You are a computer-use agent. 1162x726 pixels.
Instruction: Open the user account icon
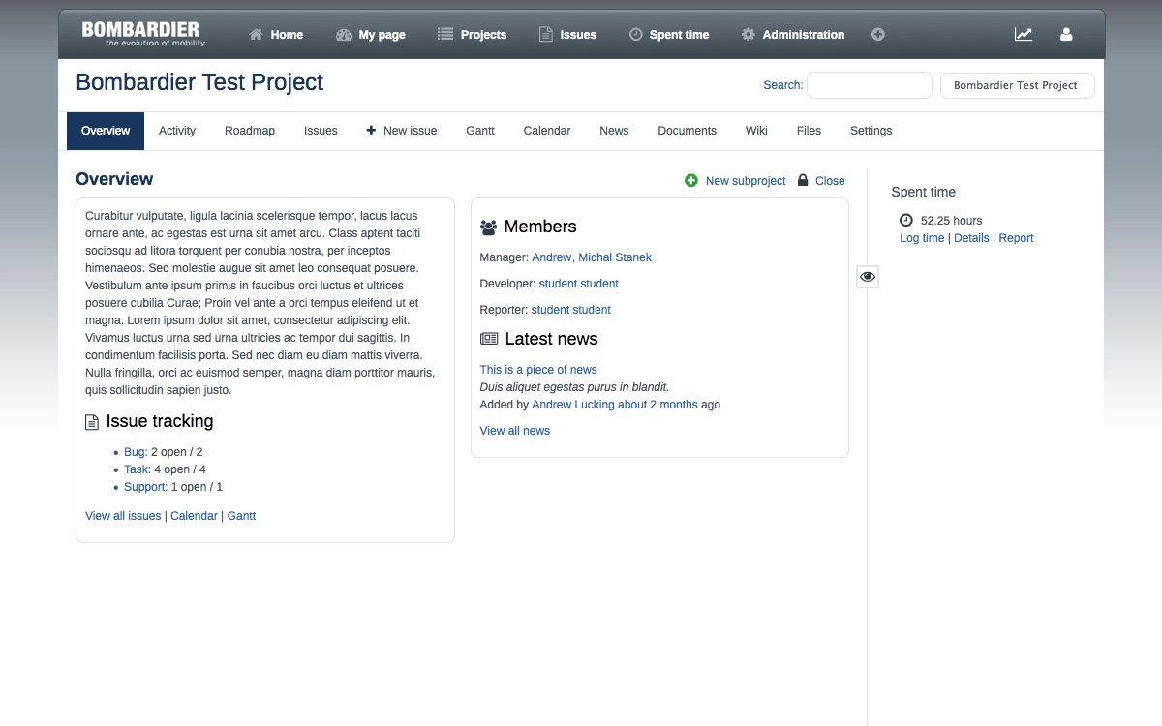(1066, 35)
